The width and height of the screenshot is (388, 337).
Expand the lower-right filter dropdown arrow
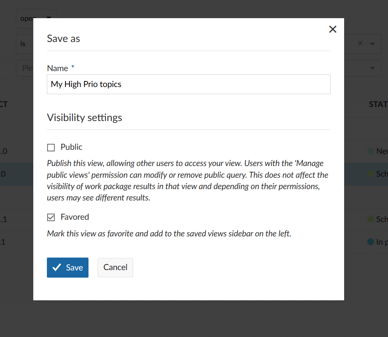point(372,68)
